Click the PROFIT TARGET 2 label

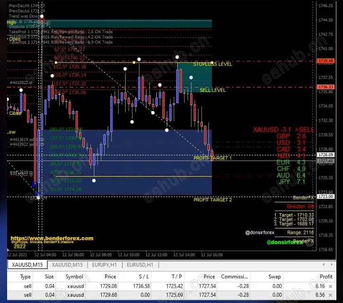point(213,200)
